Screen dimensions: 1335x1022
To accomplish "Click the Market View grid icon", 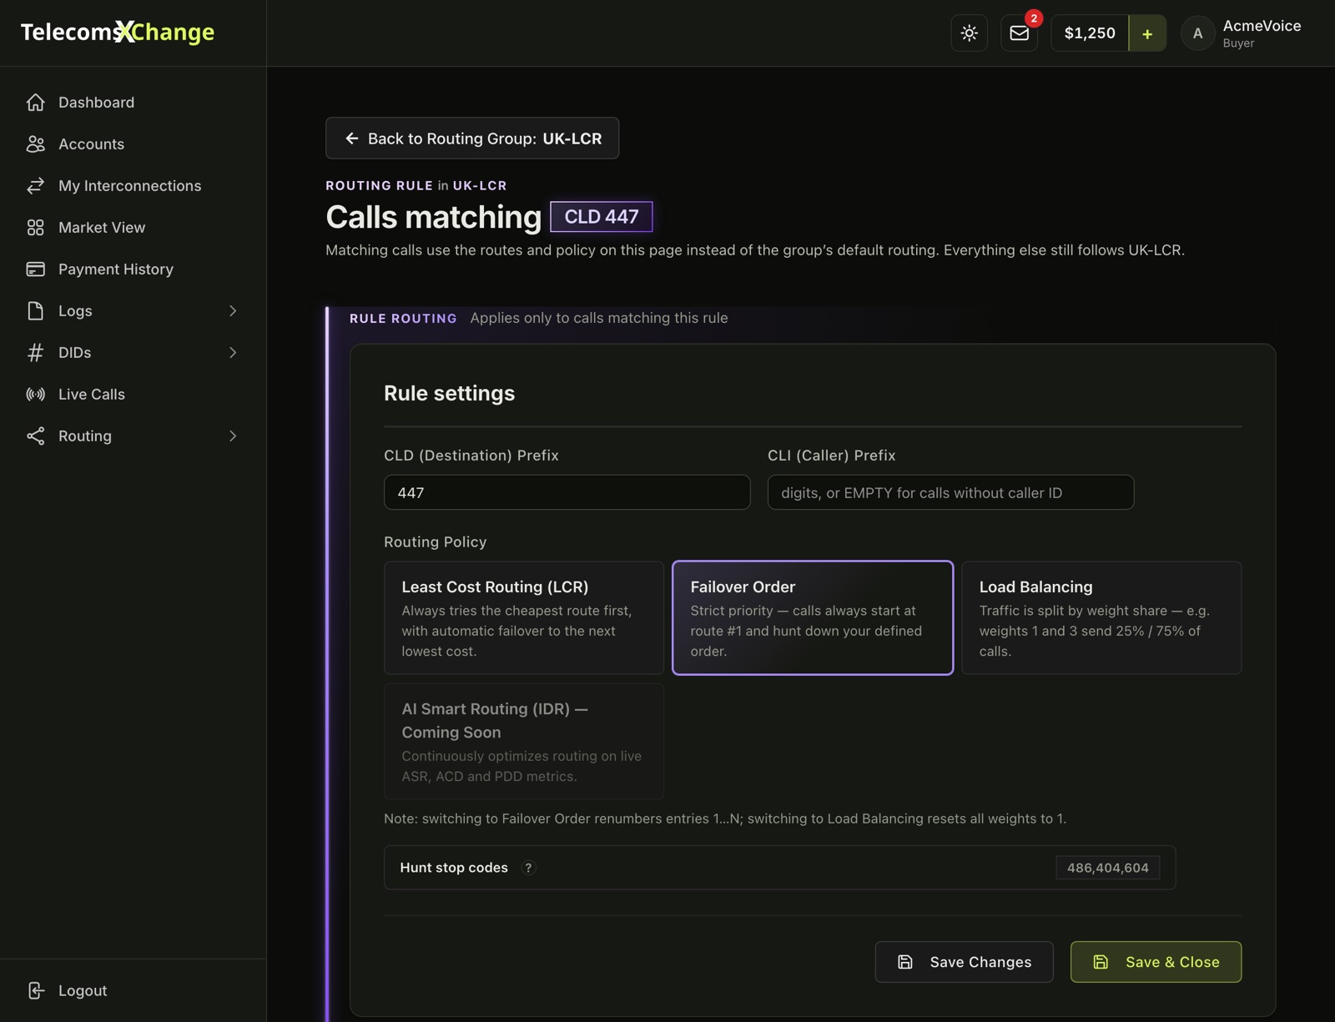I will [x=35, y=228].
